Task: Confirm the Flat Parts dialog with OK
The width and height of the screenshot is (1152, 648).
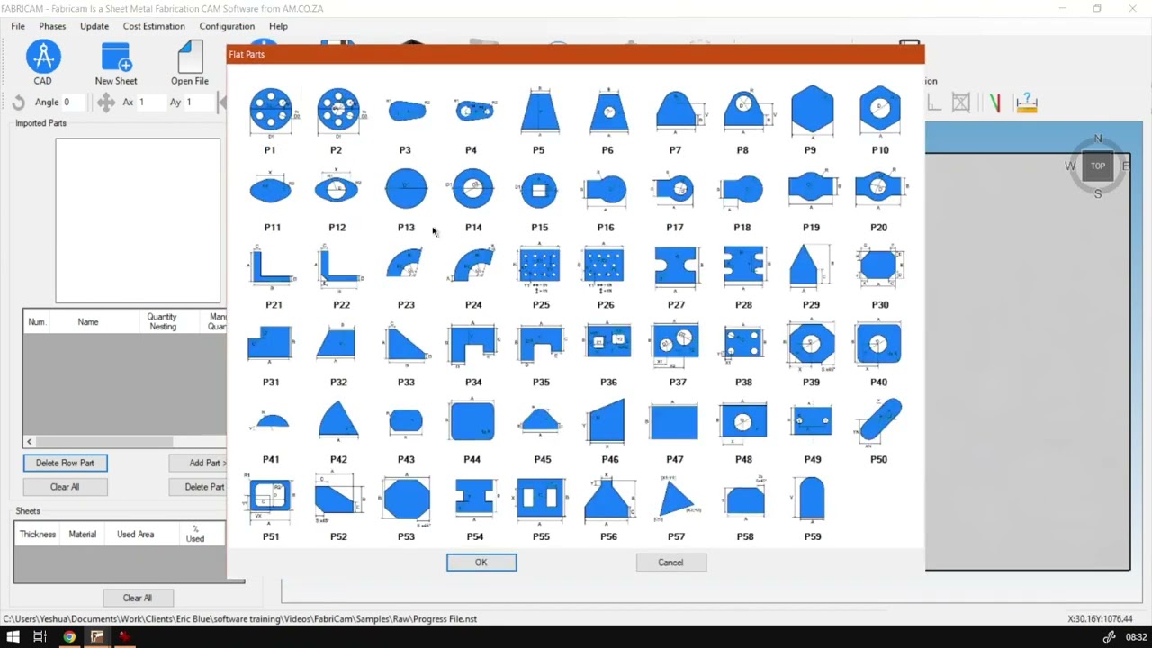Action: 481,562
